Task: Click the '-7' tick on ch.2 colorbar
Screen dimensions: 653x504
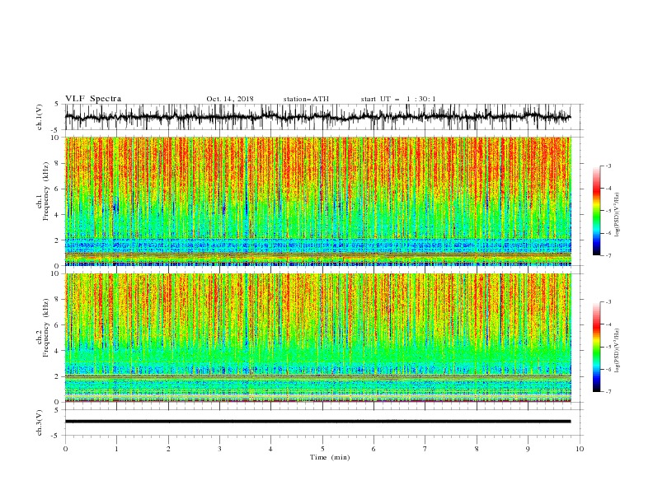Action: pos(608,391)
